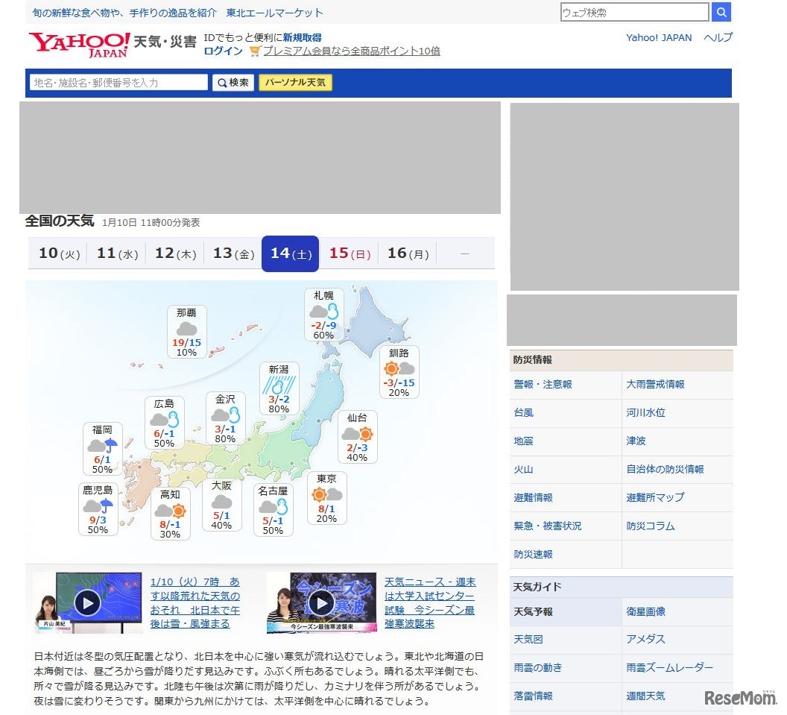Image resolution: width=787 pixels, height=715 pixels.
Task: Select the 12(木) date tab
Action: coord(174,253)
